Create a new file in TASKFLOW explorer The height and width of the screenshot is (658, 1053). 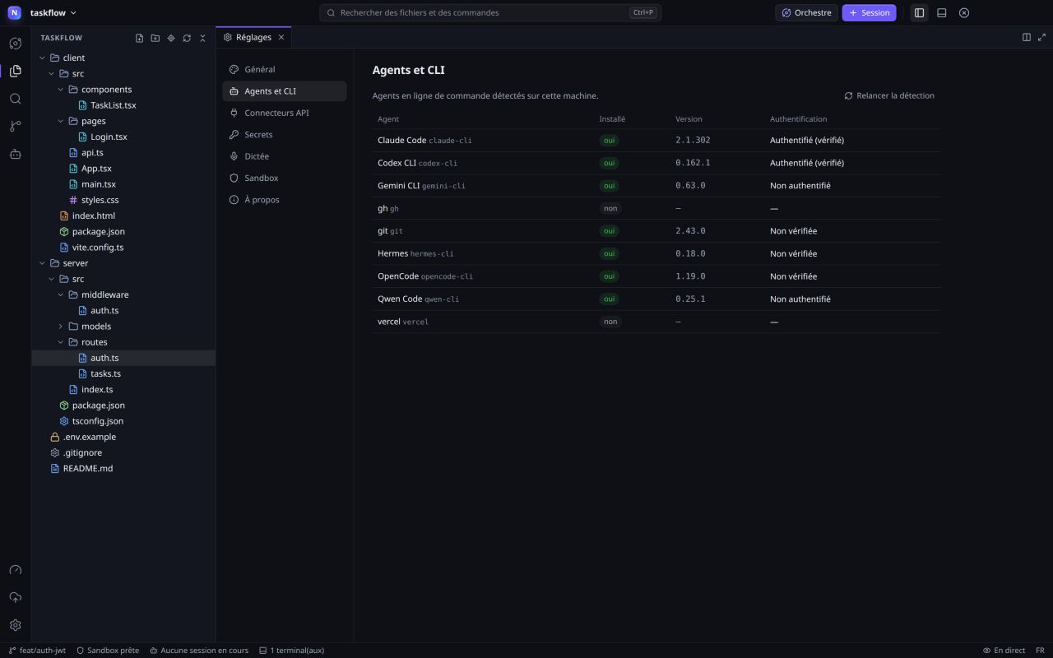(140, 38)
